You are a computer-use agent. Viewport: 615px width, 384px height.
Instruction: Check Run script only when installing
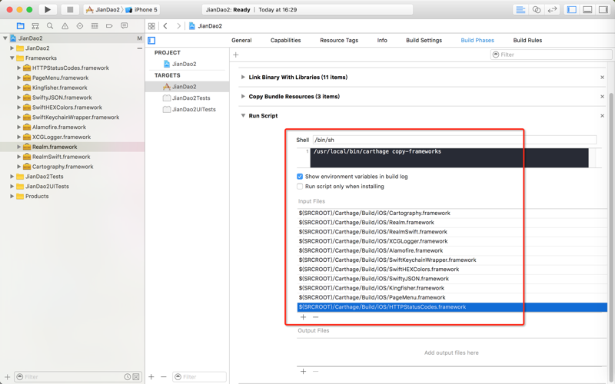tap(300, 187)
